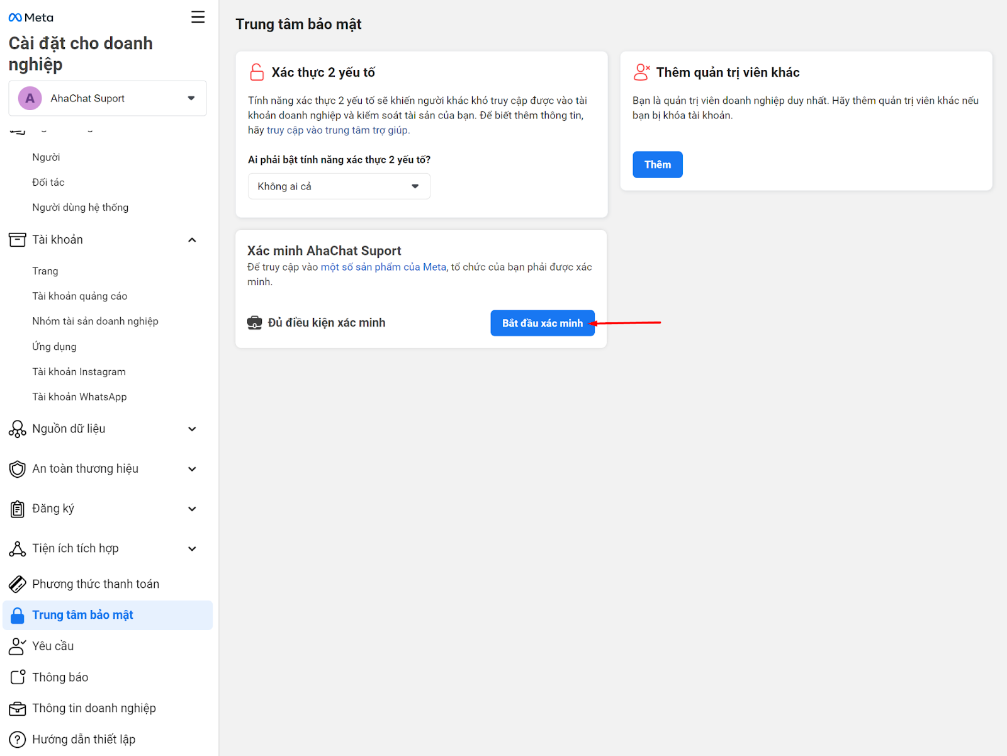This screenshot has width=1007, height=756.
Task: Click Cài đặt cho doanh nghiệp title
Action: pyautogui.click(x=81, y=54)
